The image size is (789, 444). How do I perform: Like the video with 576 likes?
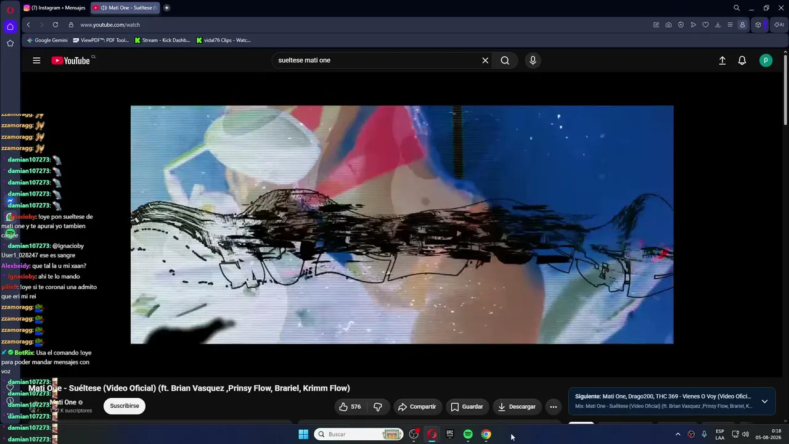[350, 407]
